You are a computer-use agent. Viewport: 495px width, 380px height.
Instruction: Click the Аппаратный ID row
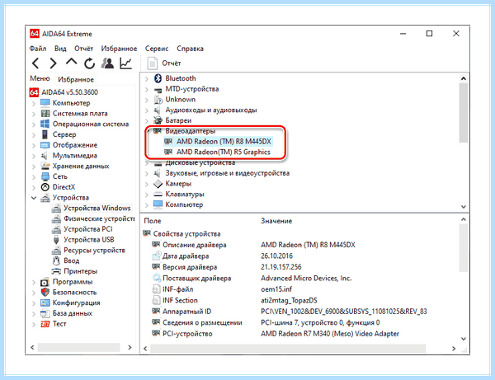click(289, 312)
